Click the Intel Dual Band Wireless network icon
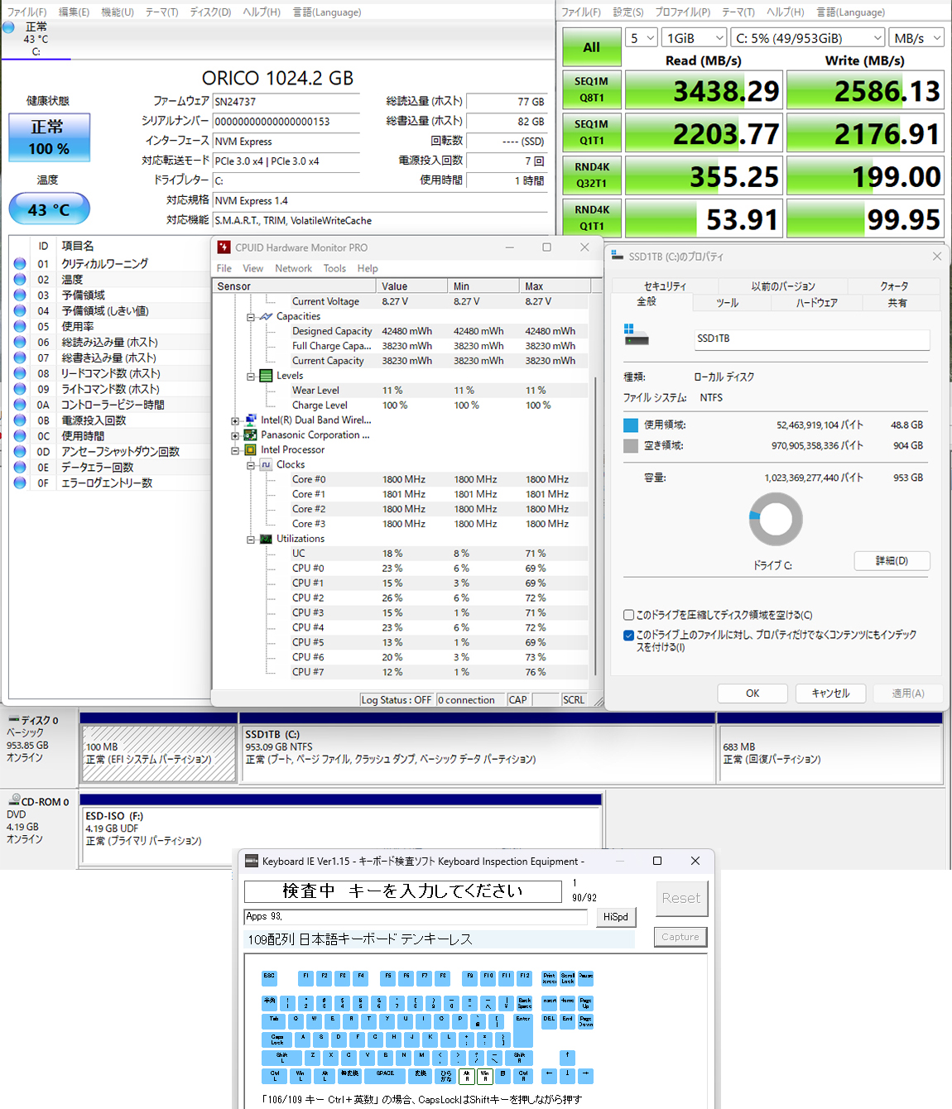 click(250, 420)
